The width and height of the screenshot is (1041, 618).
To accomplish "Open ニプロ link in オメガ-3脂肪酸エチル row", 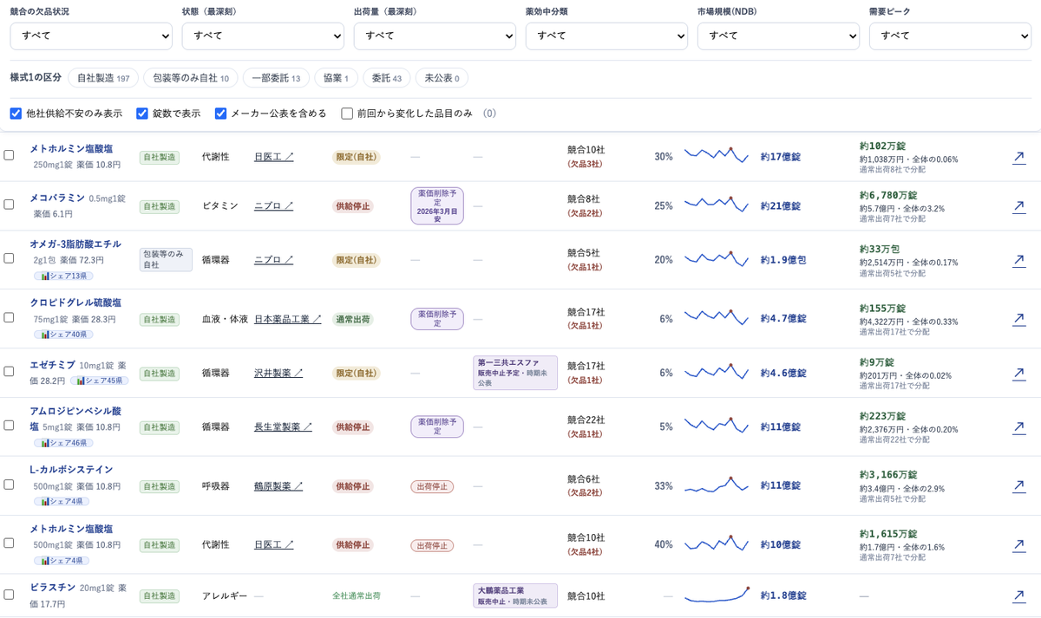I will (x=274, y=260).
